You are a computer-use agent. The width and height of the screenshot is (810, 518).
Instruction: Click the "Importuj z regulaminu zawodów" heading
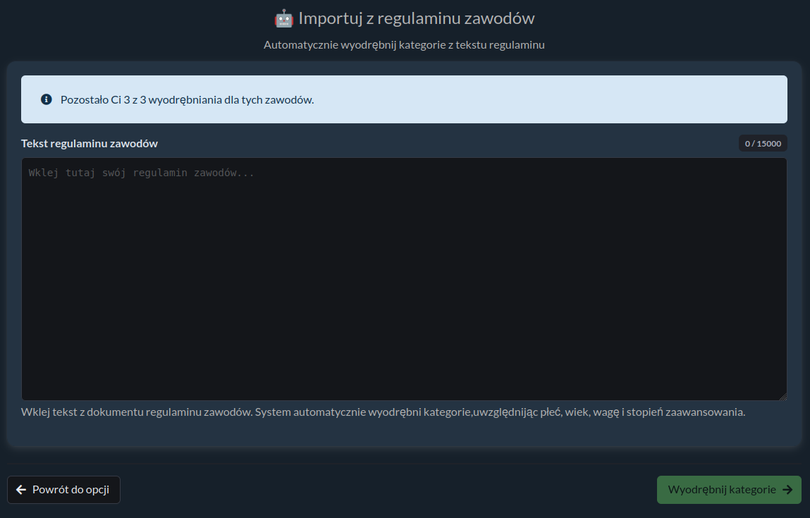point(416,18)
